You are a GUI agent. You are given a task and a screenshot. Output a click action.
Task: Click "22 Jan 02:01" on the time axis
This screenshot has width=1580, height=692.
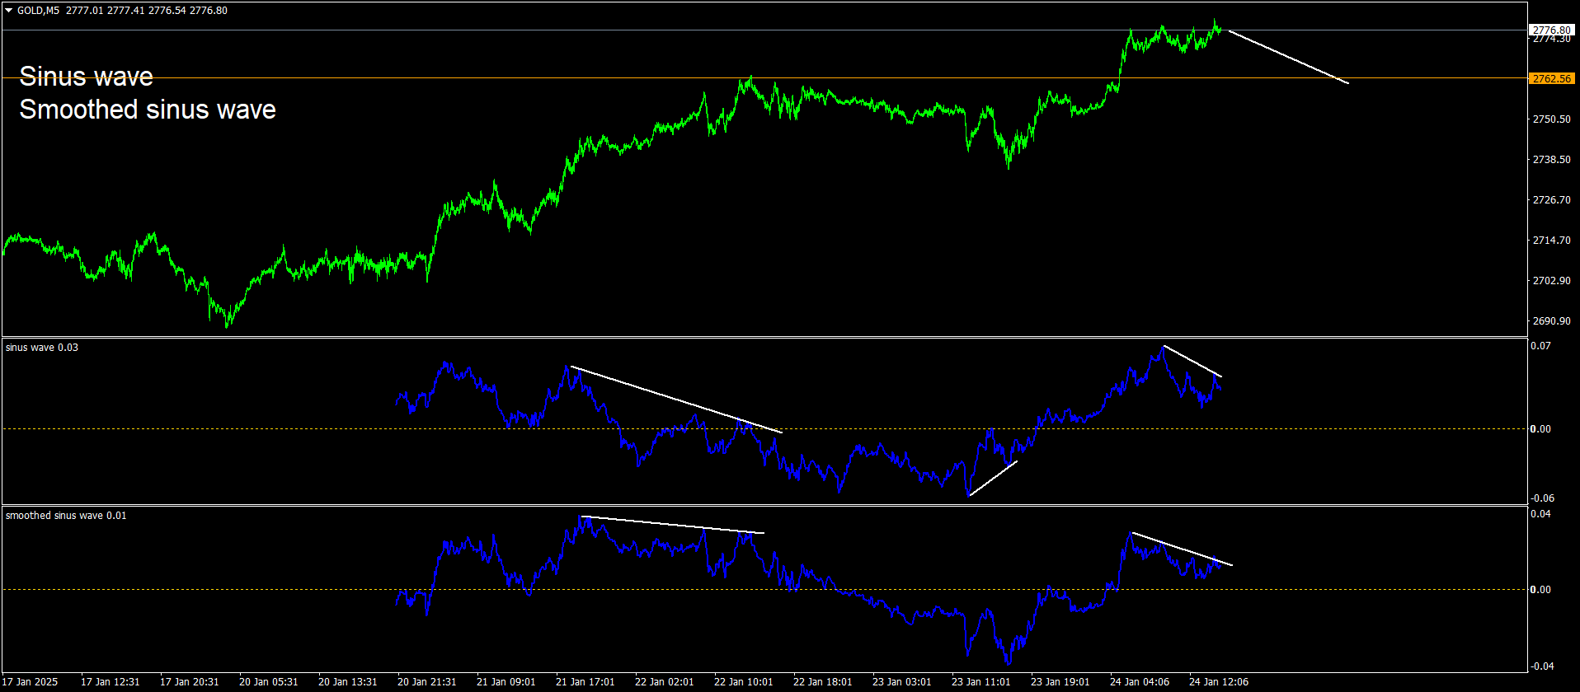coord(665,682)
